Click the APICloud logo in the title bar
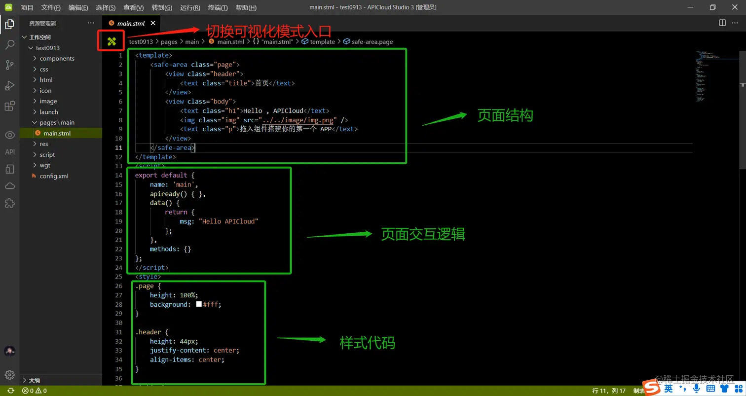The image size is (746, 396). [x=8, y=7]
